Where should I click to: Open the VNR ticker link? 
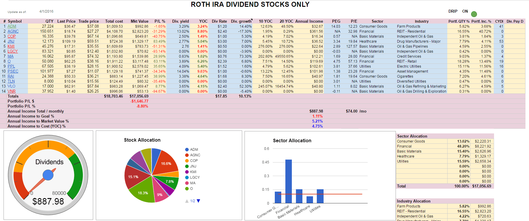[11, 91]
